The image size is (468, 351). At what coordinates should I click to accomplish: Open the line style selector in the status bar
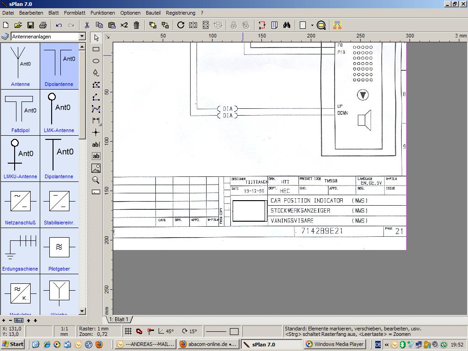tap(216, 331)
